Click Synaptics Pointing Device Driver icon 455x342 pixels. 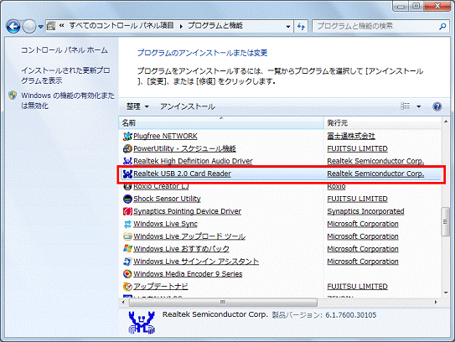[127, 211]
